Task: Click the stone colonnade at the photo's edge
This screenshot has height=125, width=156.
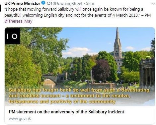Action: click(147, 74)
